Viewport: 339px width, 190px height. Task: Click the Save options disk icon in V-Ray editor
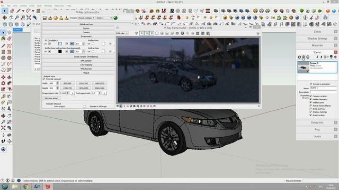point(44,18)
